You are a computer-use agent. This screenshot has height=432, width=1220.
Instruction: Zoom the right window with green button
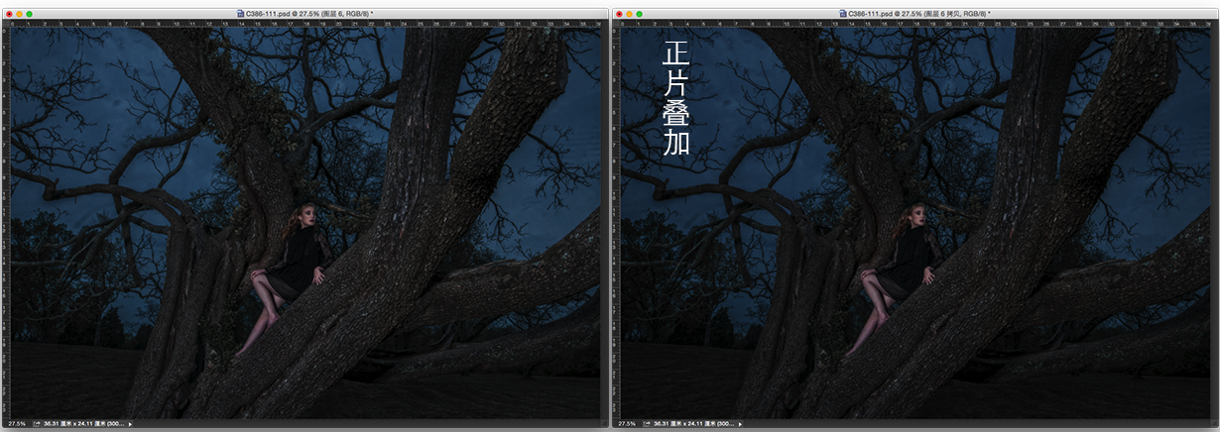tap(640, 14)
